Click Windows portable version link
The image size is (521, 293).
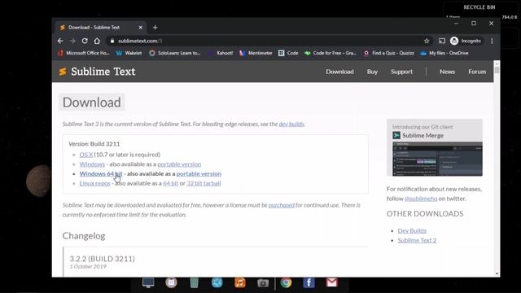(x=179, y=164)
